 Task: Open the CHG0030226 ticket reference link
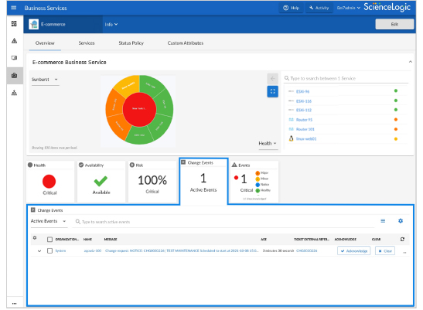307,250
